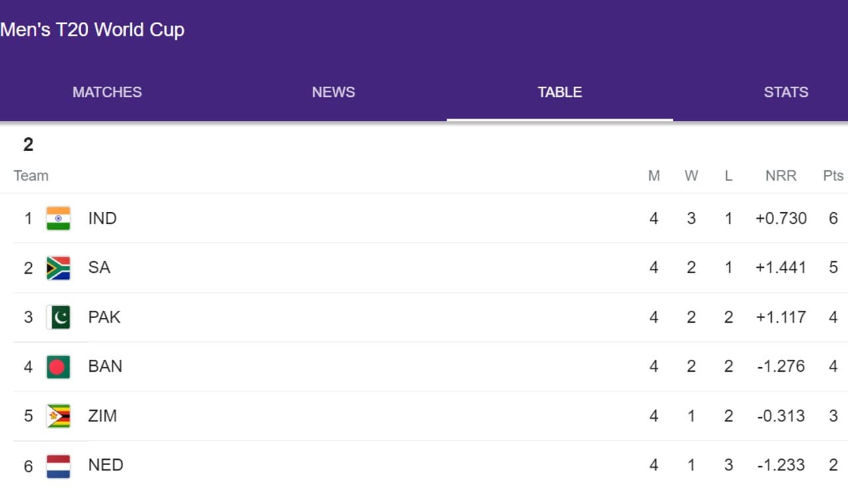Select the TABLE tab
The height and width of the screenshot is (489, 848).
click(x=560, y=92)
